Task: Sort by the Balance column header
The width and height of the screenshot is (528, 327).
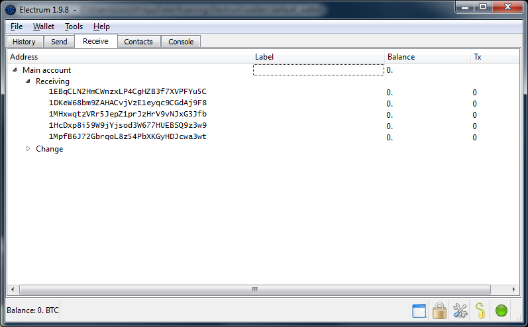Action: (x=427, y=57)
